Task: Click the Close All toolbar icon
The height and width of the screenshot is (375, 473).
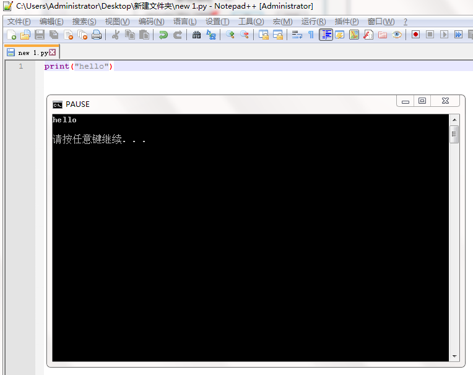Action: (82, 35)
